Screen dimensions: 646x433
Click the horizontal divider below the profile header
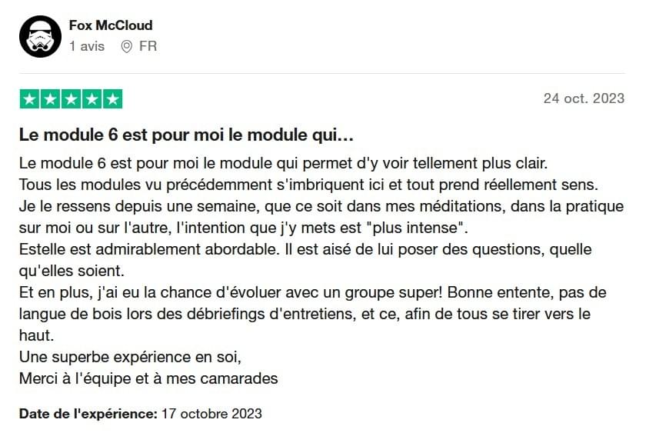click(x=321, y=74)
